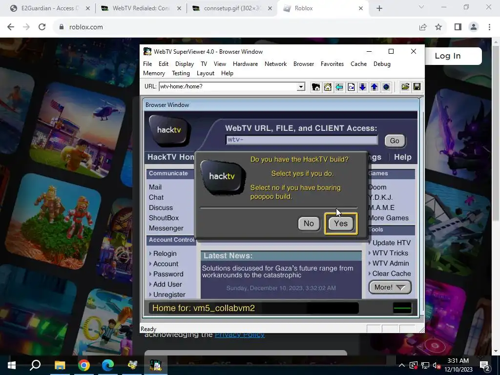Viewport: 500px width, 375px height.
Task: Click the muted speaker tray icon
Action: (437, 365)
